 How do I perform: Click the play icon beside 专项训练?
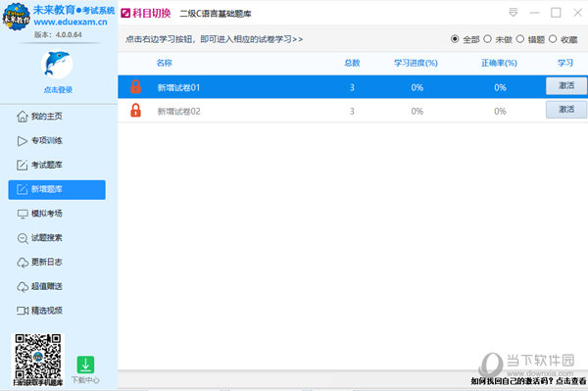click(x=23, y=141)
